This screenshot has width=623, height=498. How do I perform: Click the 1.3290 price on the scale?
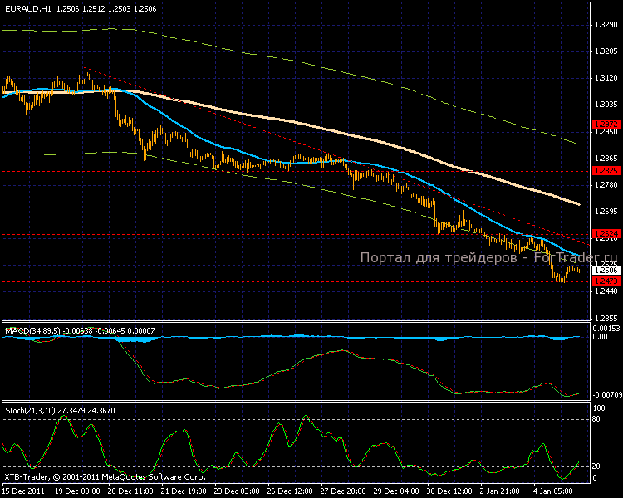(606, 25)
